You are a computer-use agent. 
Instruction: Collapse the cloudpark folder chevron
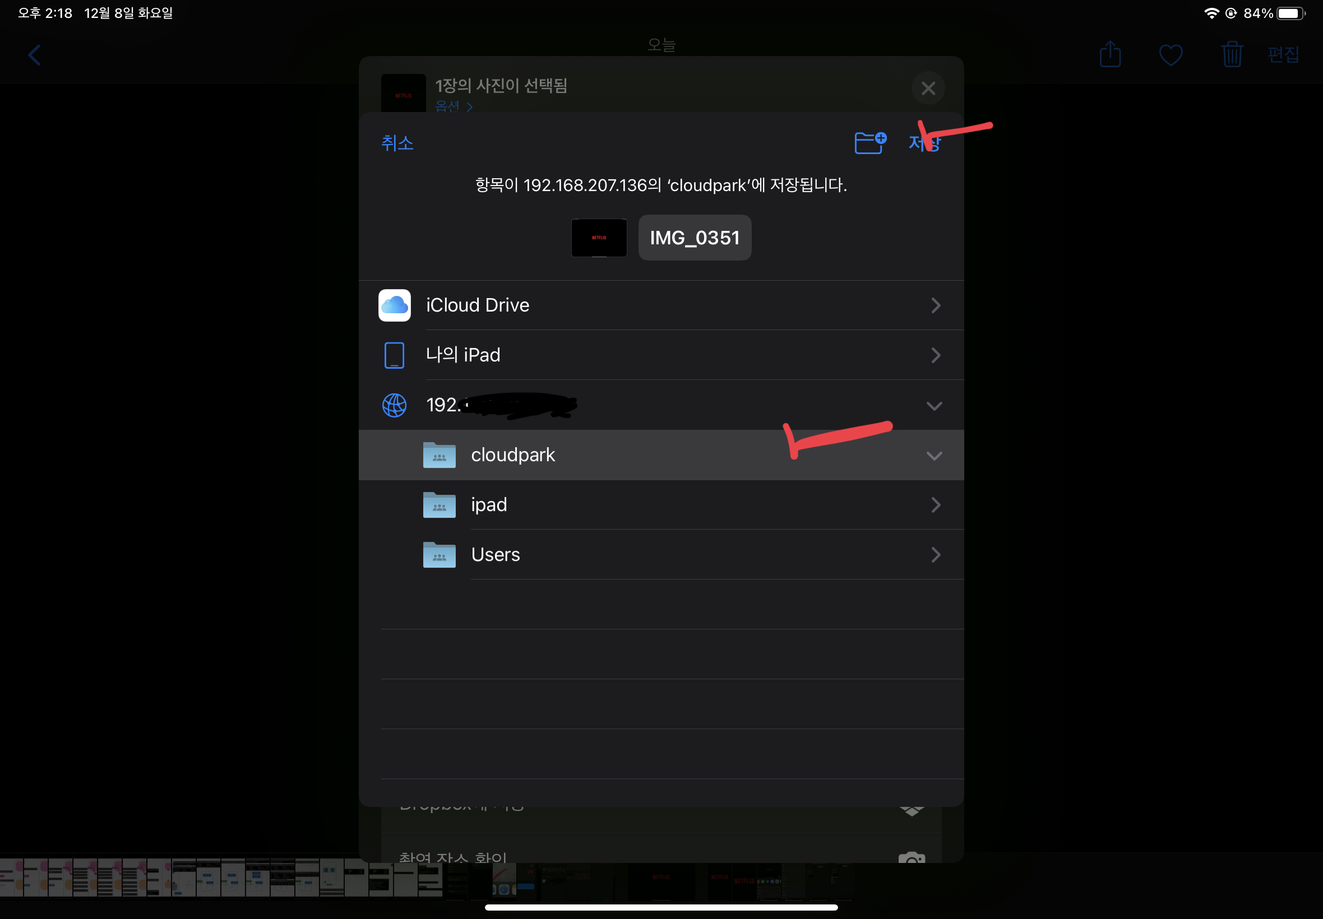(x=933, y=456)
